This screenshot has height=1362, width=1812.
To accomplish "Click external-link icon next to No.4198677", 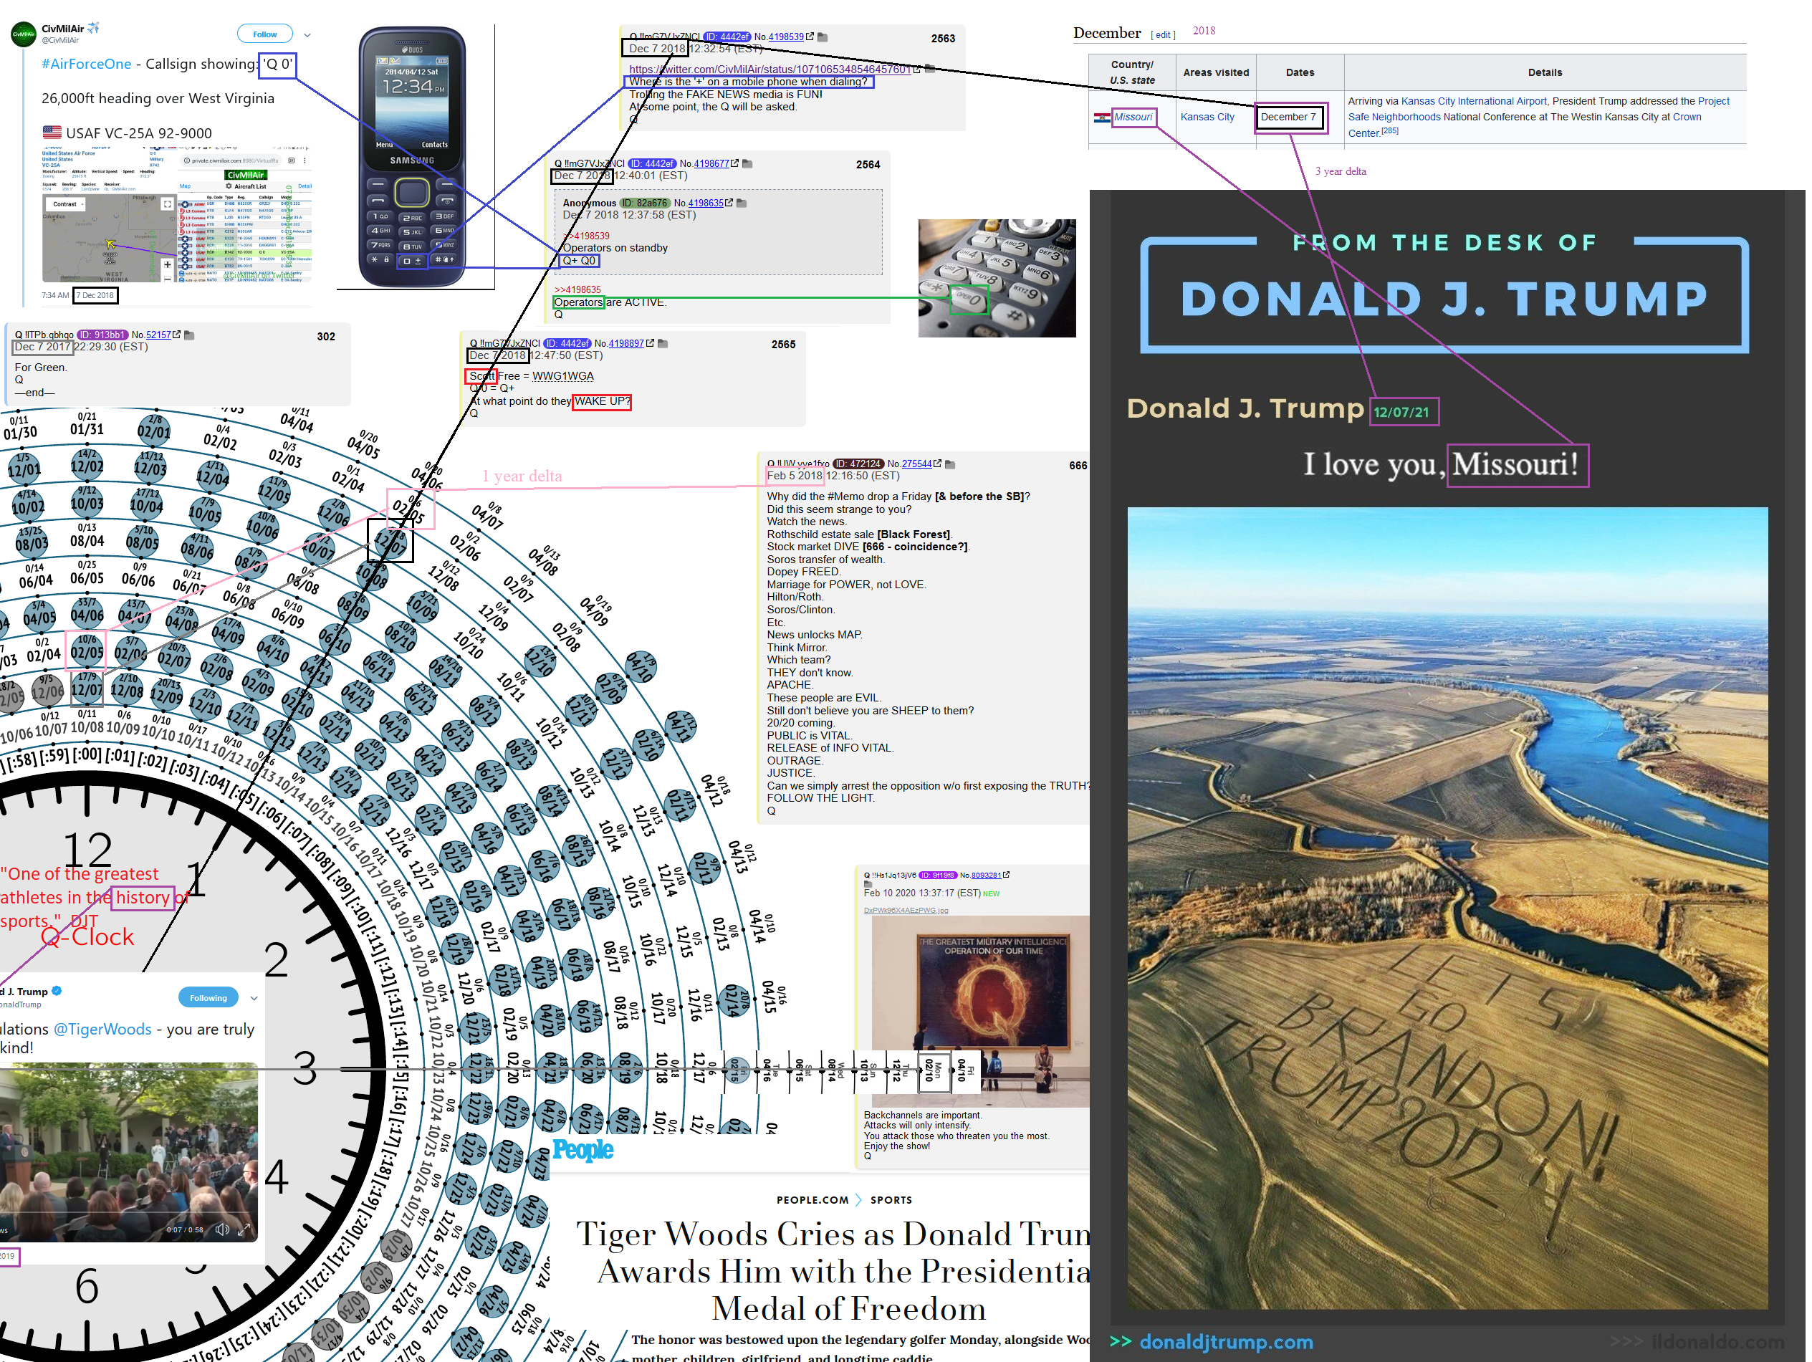I will pos(735,164).
